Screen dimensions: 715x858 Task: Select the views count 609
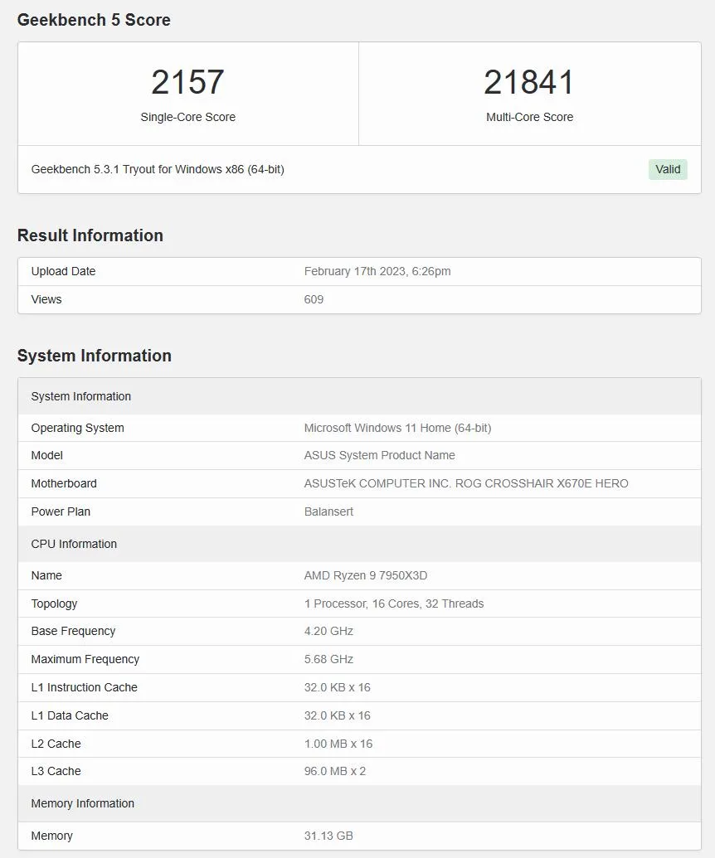pyautogui.click(x=314, y=299)
